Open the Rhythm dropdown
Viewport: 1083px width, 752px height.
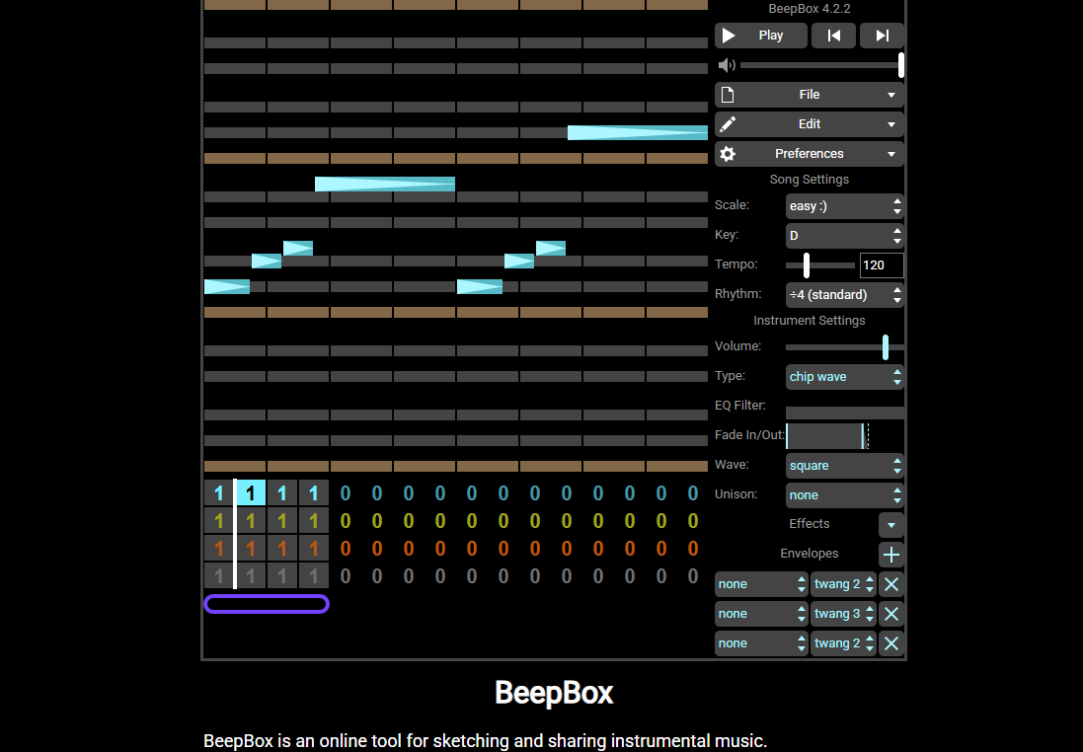[x=844, y=294]
